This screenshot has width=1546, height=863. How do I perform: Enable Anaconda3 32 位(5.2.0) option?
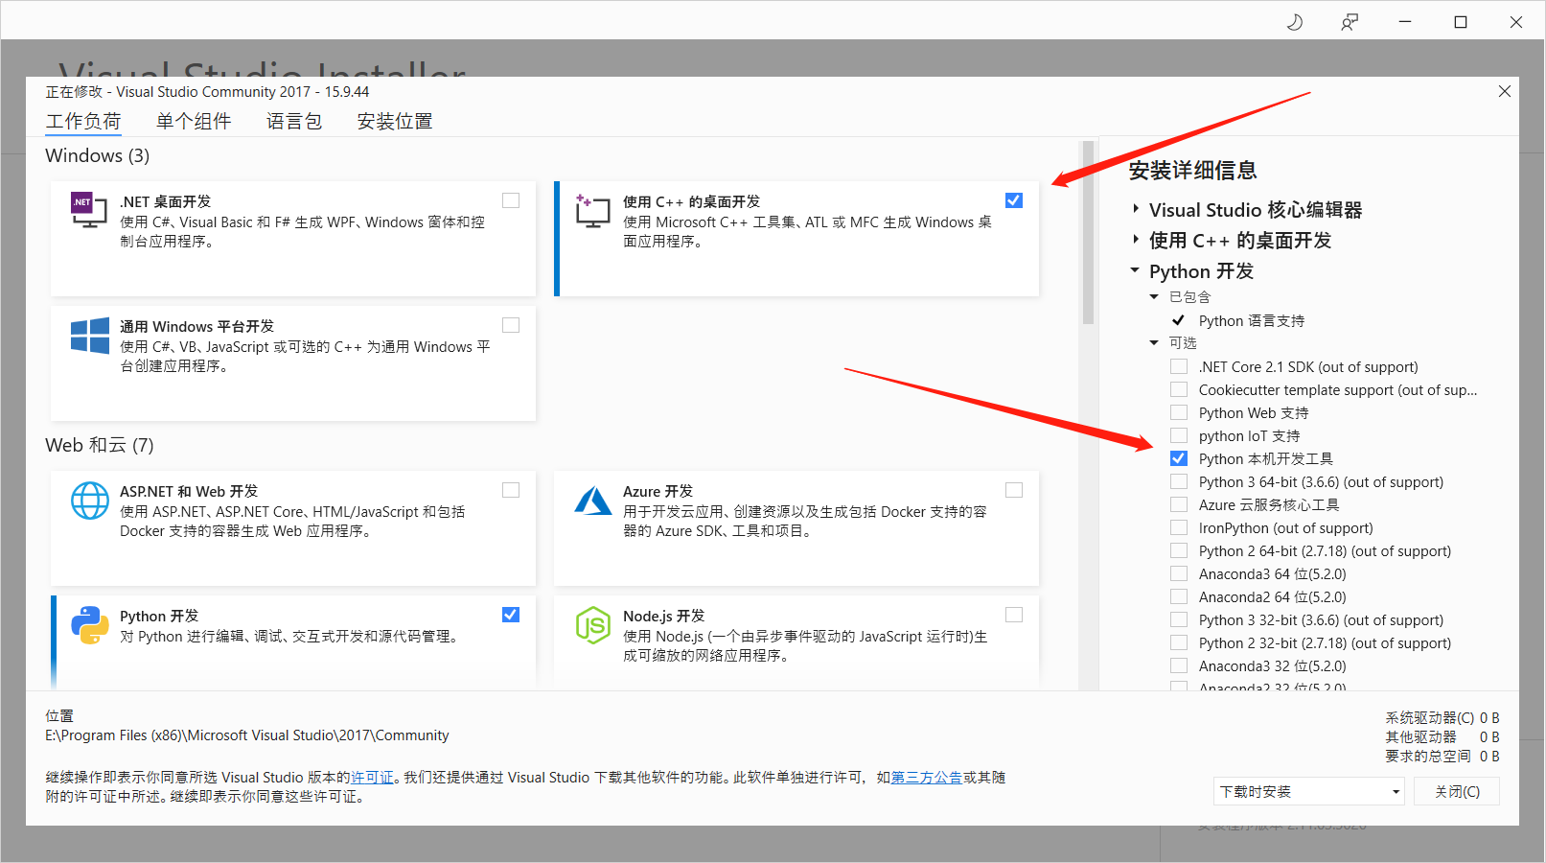pyautogui.click(x=1179, y=665)
